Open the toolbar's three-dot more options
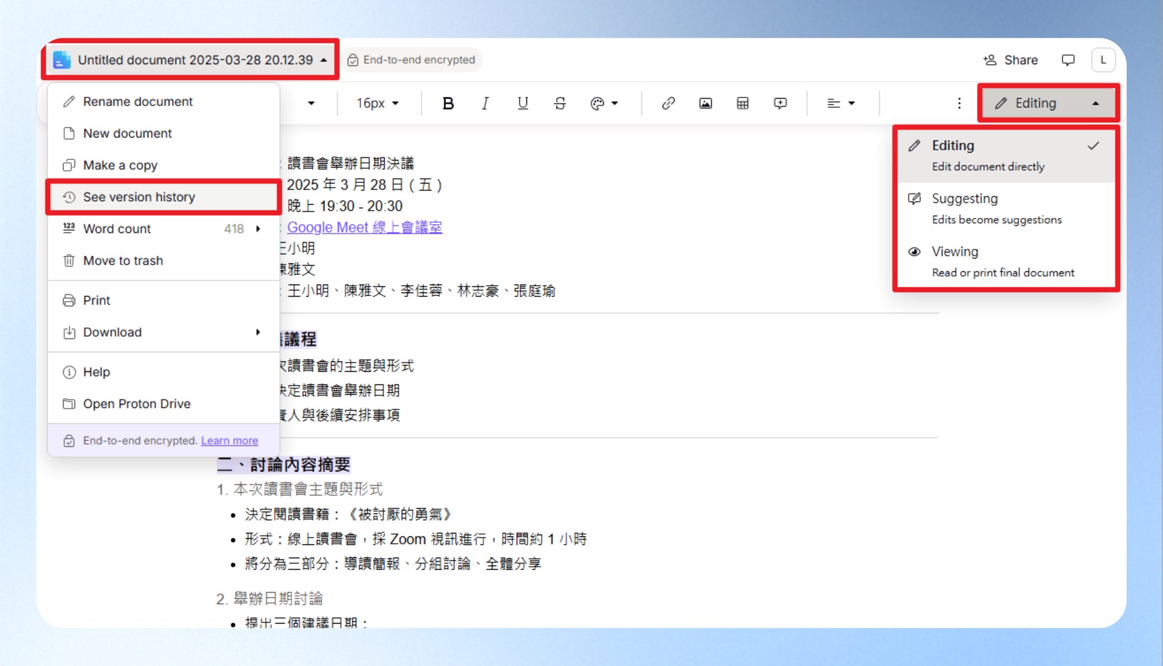The image size is (1163, 666). click(x=959, y=104)
